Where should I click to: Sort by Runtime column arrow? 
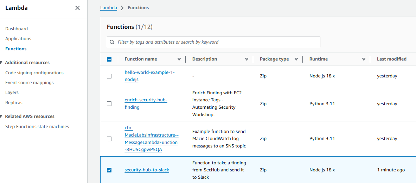coord(364,59)
